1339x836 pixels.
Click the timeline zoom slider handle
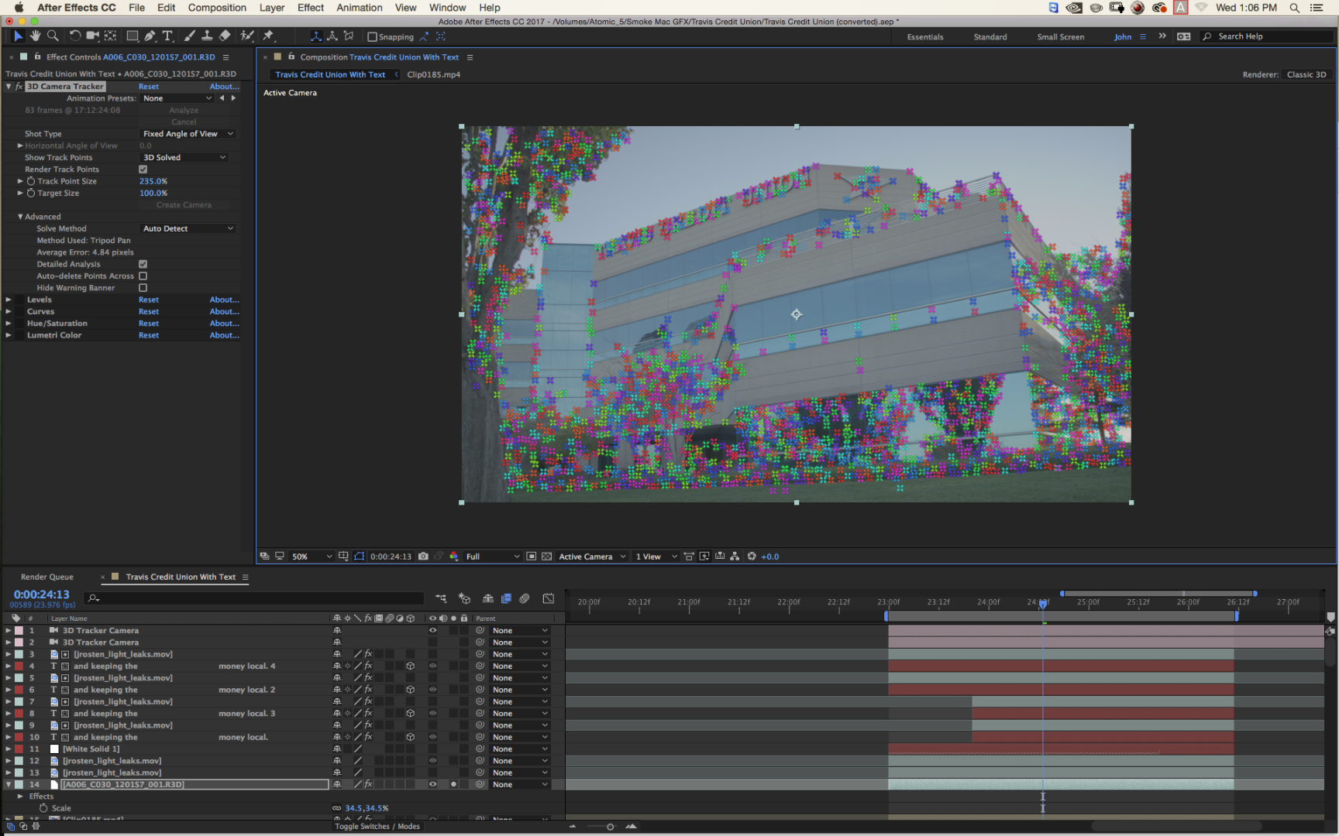610,827
